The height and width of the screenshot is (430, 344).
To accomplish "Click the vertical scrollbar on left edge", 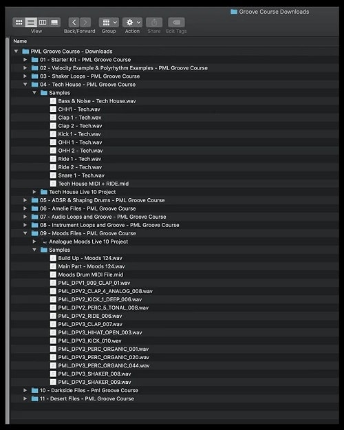I will click(8, 230).
